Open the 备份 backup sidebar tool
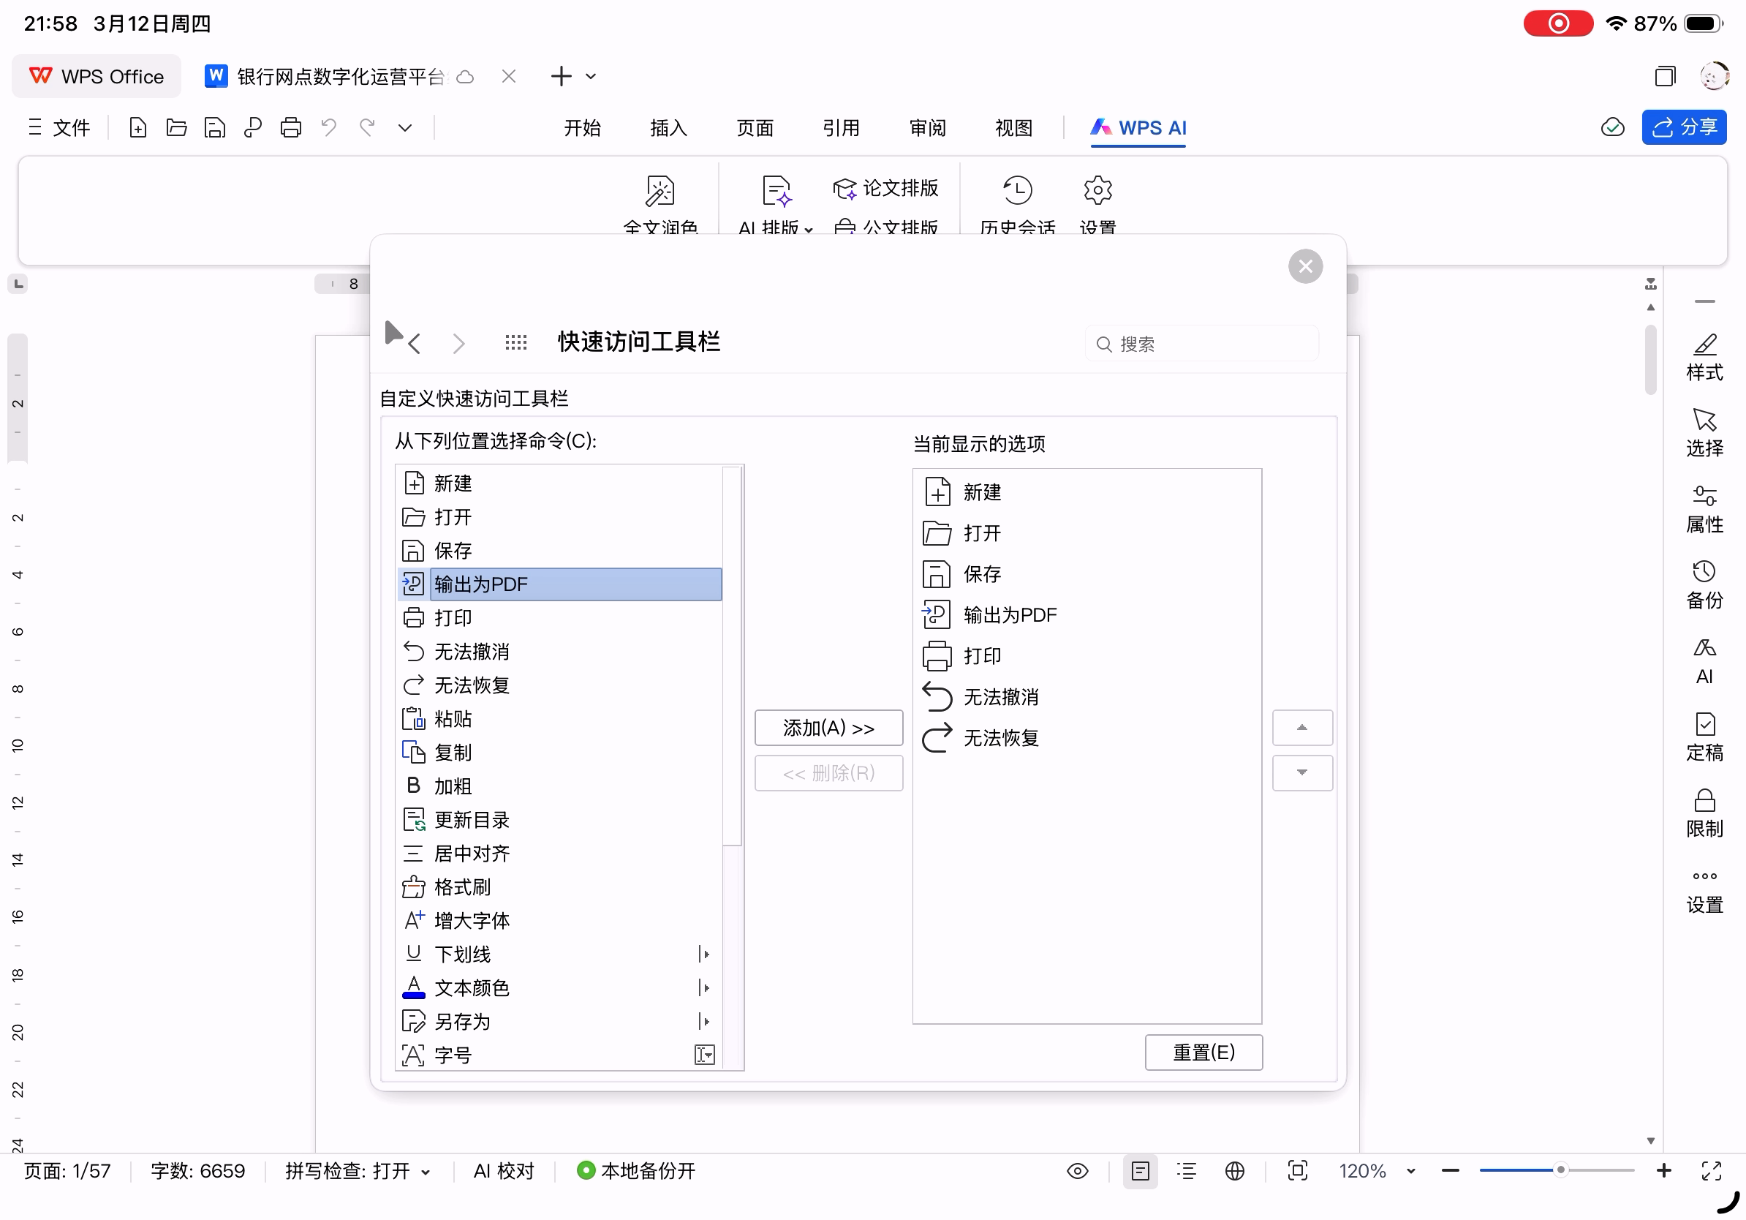The width and height of the screenshot is (1746, 1220). [x=1704, y=585]
